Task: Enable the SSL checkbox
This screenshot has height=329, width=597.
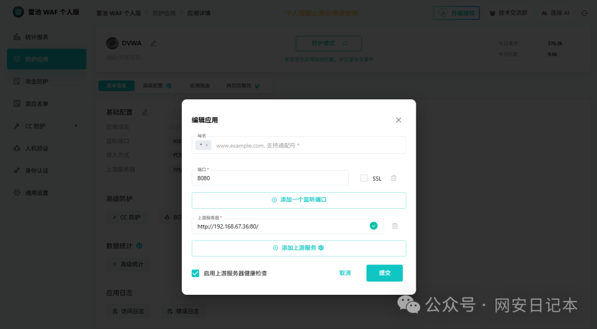Action: [364, 178]
